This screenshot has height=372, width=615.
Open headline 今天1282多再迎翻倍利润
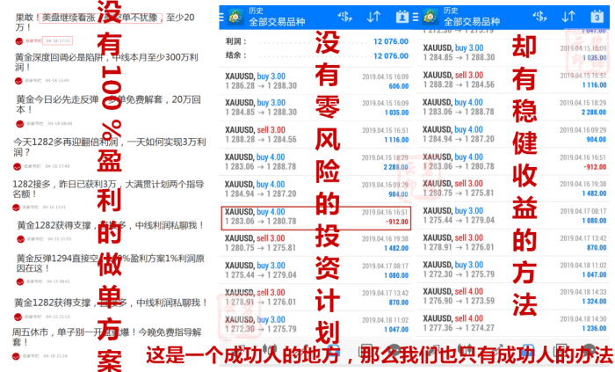tap(110, 147)
